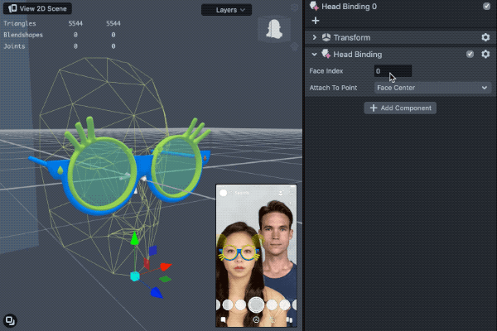
Task: Click the bottom-left corner panel icon in viewport
Action: tap(10, 320)
